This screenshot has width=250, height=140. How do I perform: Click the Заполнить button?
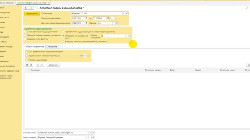pos(53,65)
